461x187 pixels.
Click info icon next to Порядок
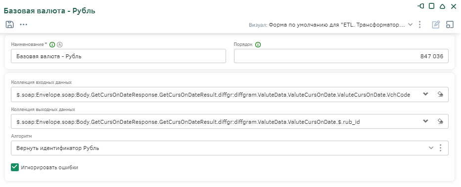(x=258, y=45)
